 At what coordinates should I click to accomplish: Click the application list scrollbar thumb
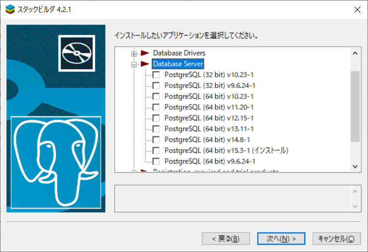(x=355, y=106)
